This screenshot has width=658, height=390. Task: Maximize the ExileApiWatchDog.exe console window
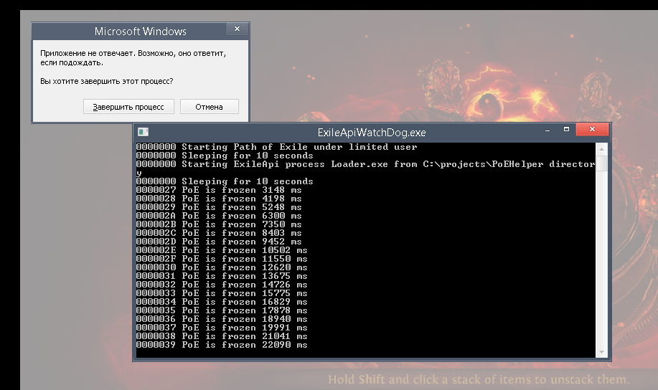(x=567, y=130)
